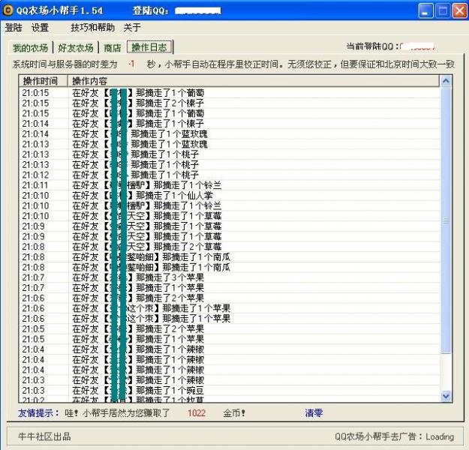Open the 登陆 menu
This screenshot has height=450, width=469.
click(x=14, y=28)
